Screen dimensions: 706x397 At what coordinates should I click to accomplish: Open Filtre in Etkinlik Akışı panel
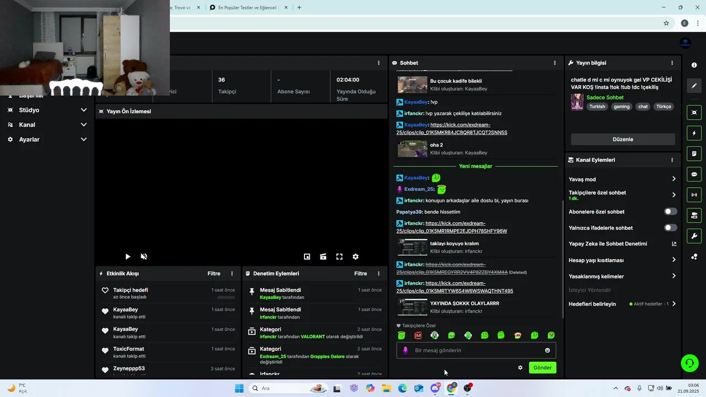click(214, 273)
